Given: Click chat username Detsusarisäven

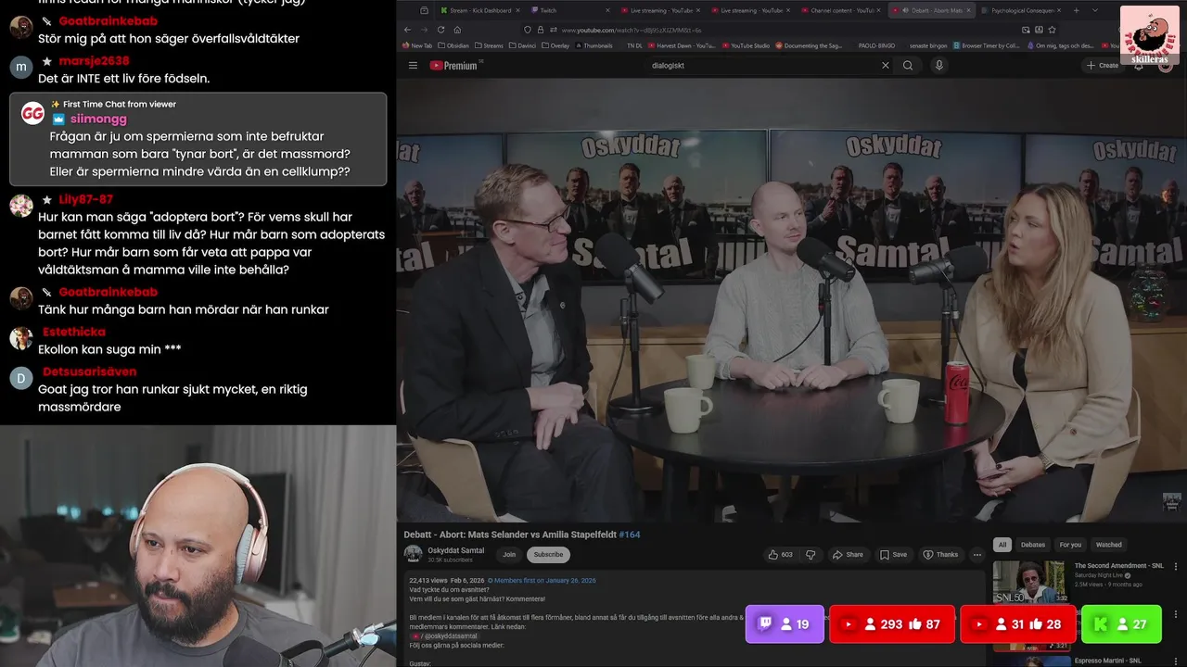Looking at the screenshot, I should 89,371.
